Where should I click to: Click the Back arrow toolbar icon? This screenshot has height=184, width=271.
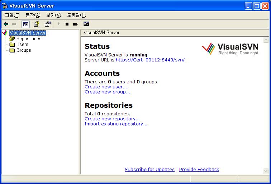[6, 24]
